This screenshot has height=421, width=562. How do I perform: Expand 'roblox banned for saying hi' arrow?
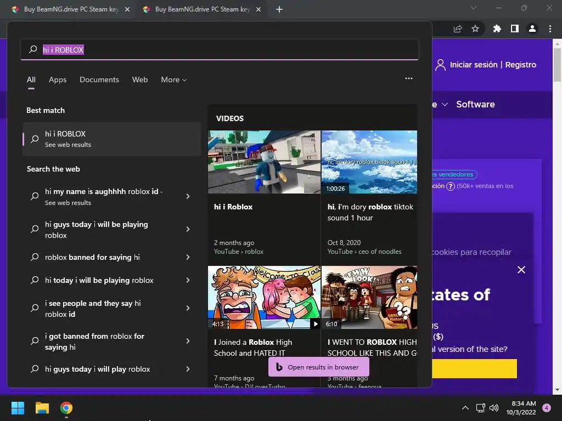(x=188, y=257)
